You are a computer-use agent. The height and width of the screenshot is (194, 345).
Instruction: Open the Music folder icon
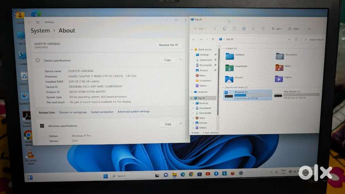click(279, 67)
